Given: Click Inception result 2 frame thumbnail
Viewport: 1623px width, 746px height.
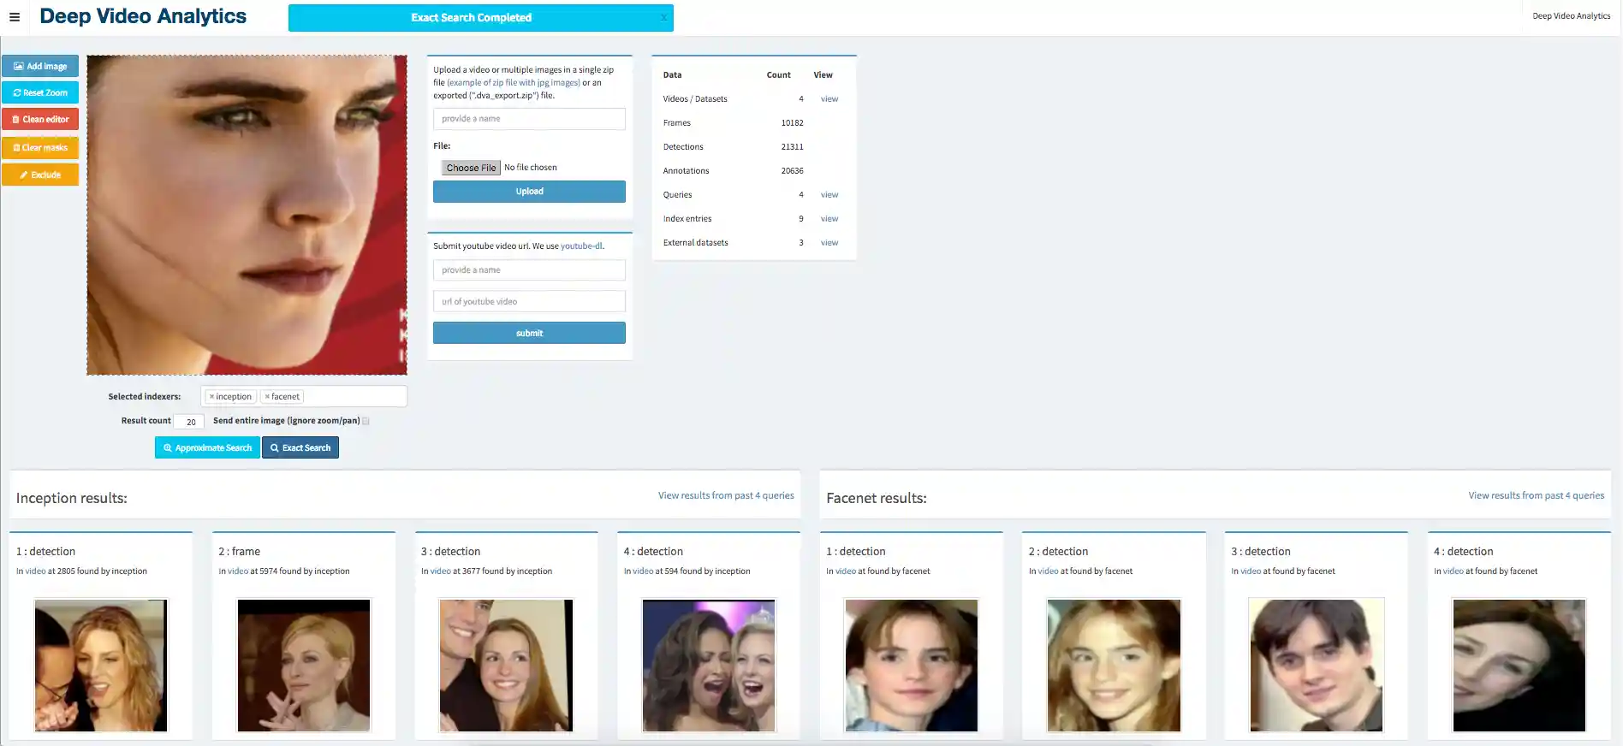Looking at the screenshot, I should coord(304,666).
